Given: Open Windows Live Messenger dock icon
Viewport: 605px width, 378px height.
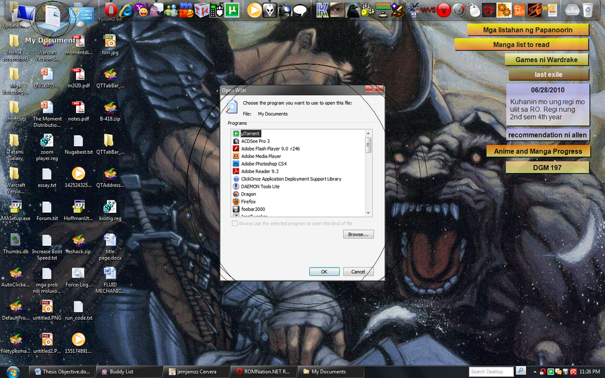Looking at the screenshot, I should 171,11.
